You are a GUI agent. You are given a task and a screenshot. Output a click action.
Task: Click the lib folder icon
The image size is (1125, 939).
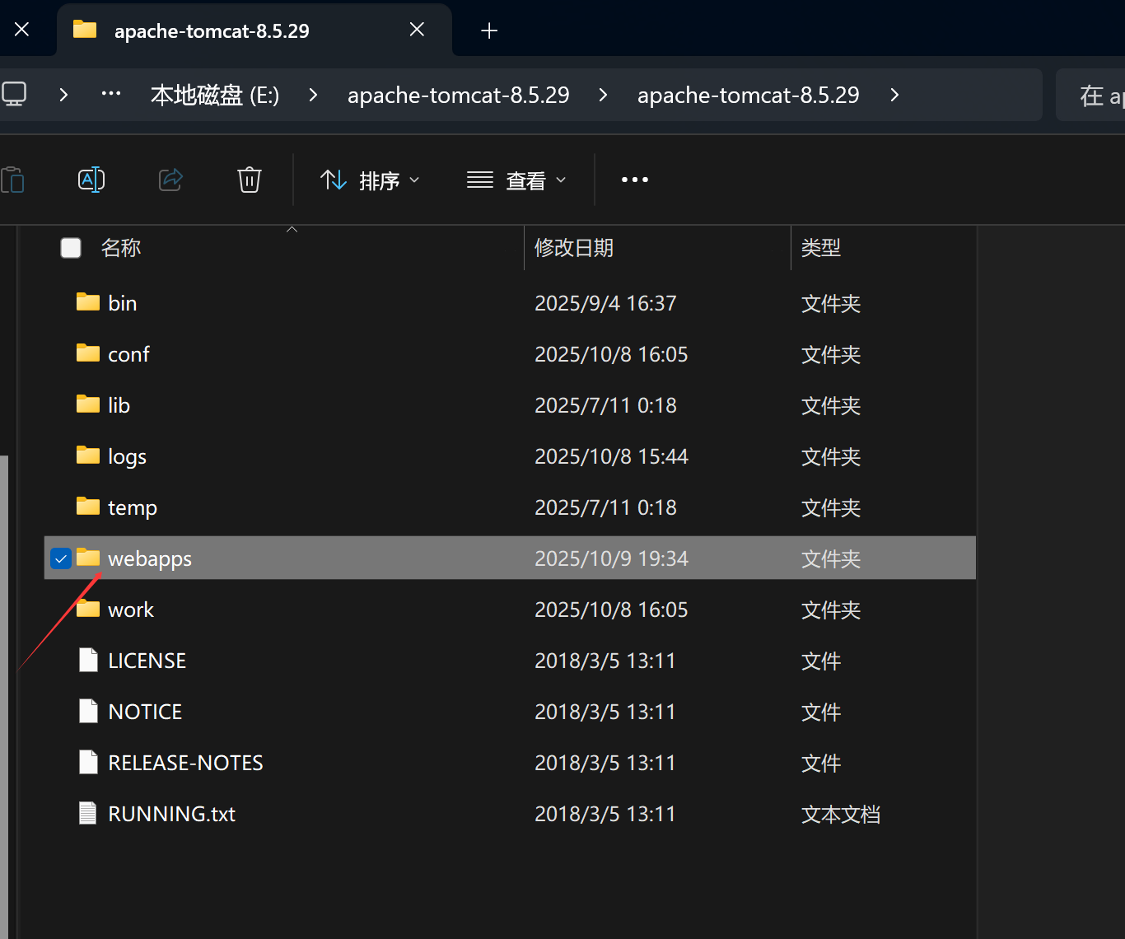[x=88, y=404]
